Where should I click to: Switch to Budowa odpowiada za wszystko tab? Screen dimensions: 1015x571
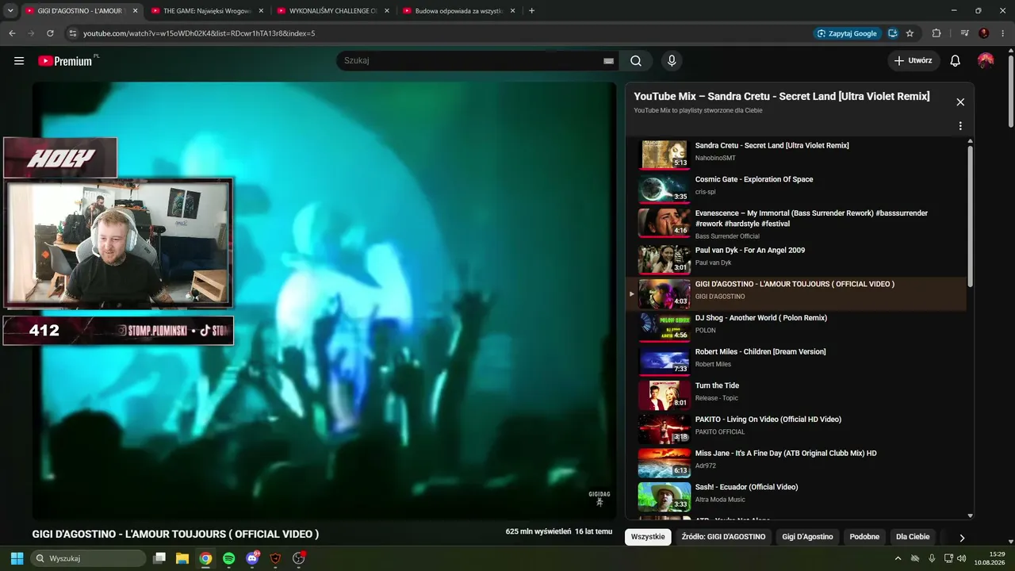coord(458,11)
